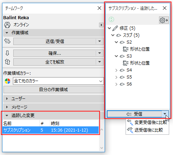Sort by the 時刻 column header
The image size is (173, 155).
pyautogui.click(x=74, y=123)
